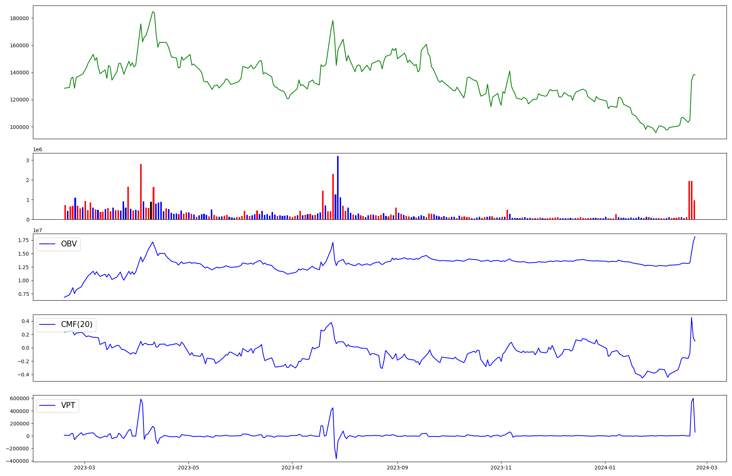732x476 pixels.
Task: Click the CMF(20) legend line sample
Action: click(x=47, y=325)
